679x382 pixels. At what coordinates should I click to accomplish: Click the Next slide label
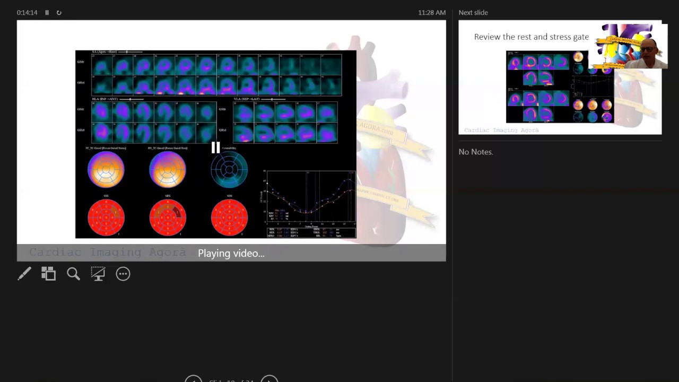click(473, 12)
